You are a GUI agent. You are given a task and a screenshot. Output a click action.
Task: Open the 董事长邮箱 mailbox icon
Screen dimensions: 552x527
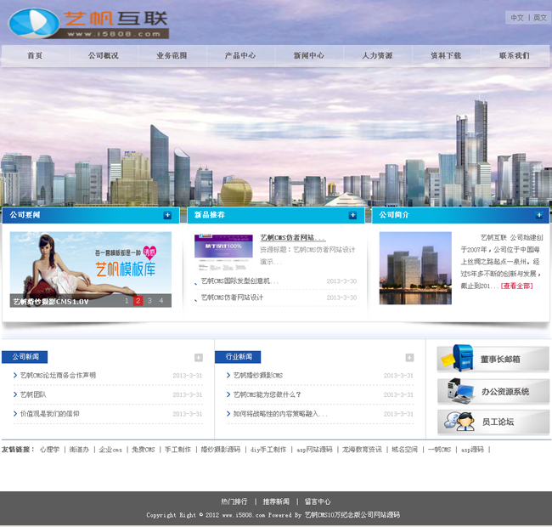pos(457,358)
